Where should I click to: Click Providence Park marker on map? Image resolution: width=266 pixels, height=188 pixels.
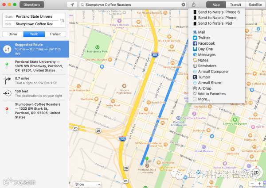(x=98, y=47)
